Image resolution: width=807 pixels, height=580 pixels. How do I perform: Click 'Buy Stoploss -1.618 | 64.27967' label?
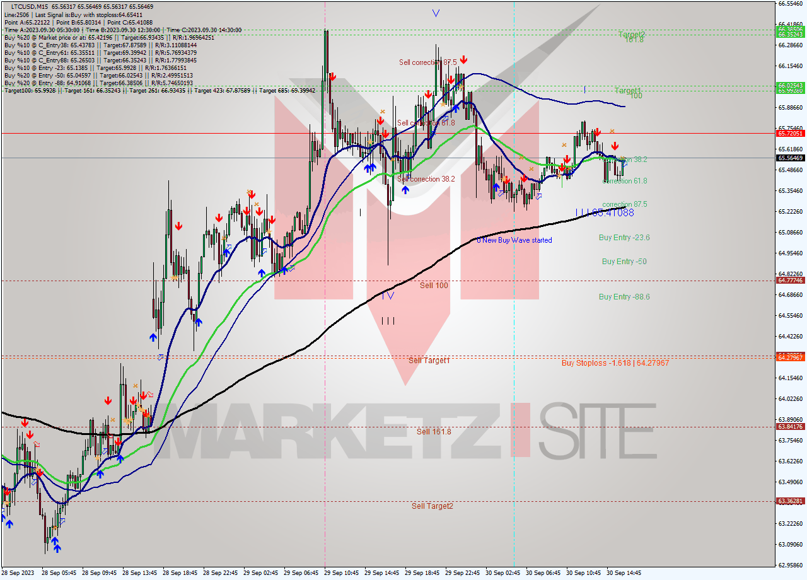pyautogui.click(x=615, y=363)
